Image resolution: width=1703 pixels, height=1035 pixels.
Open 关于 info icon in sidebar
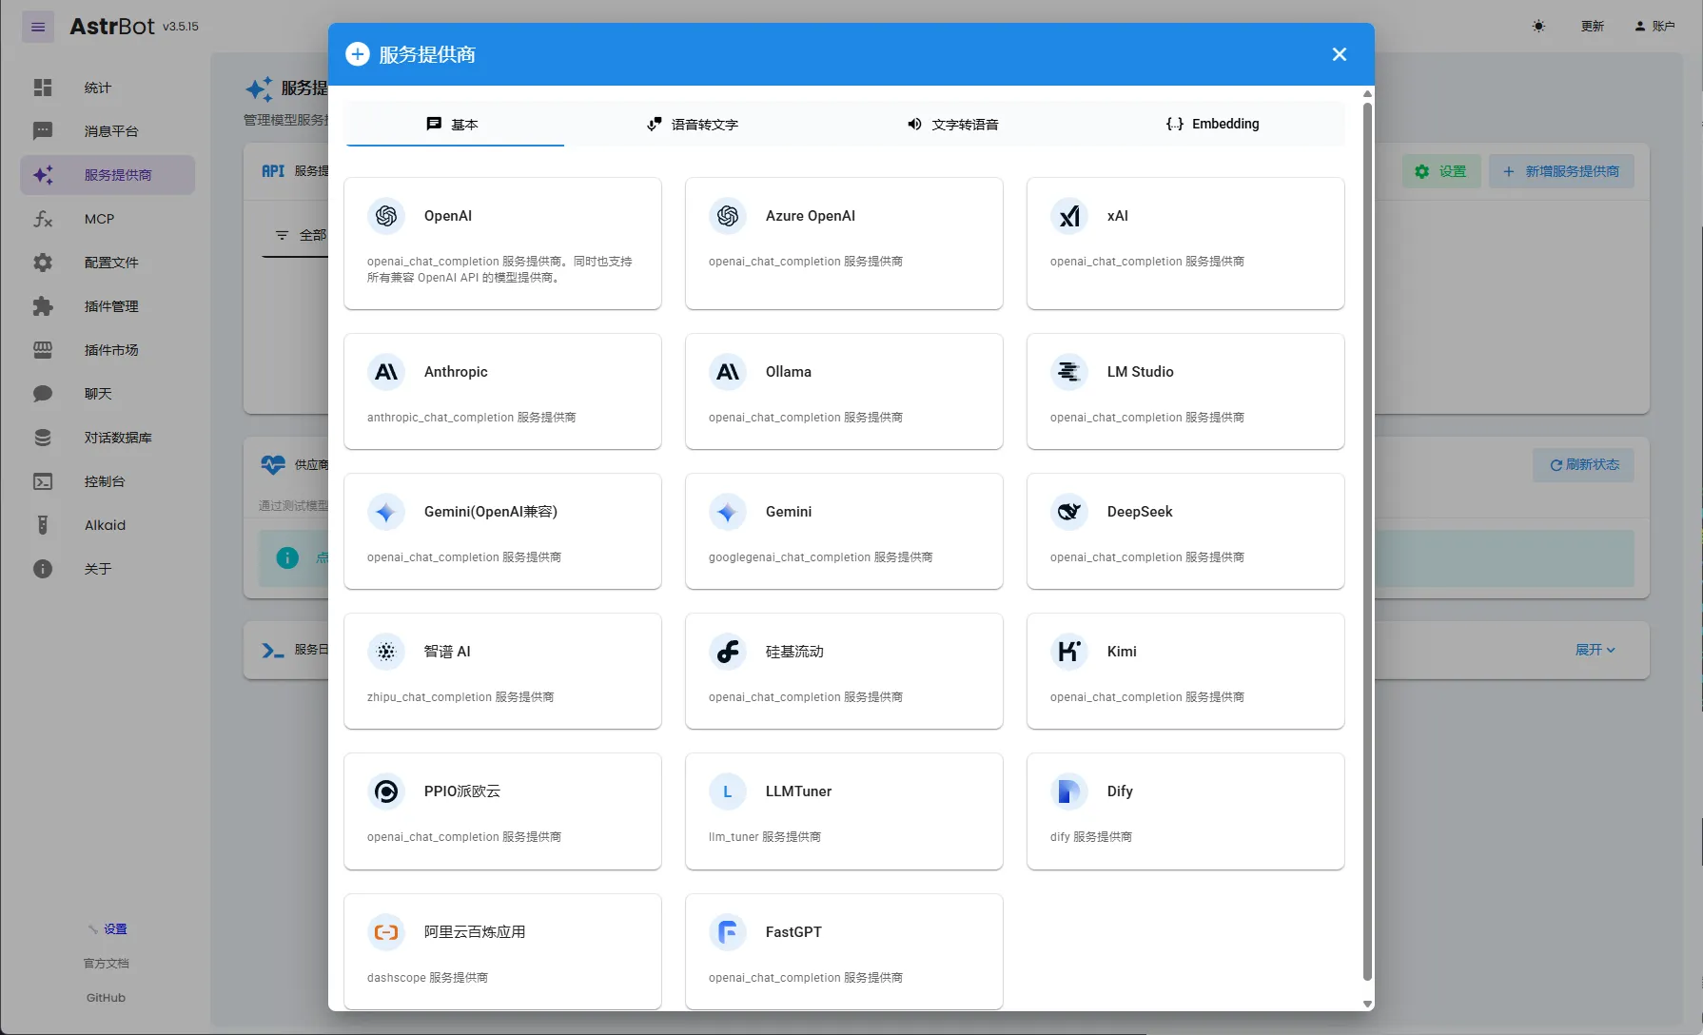click(x=43, y=569)
